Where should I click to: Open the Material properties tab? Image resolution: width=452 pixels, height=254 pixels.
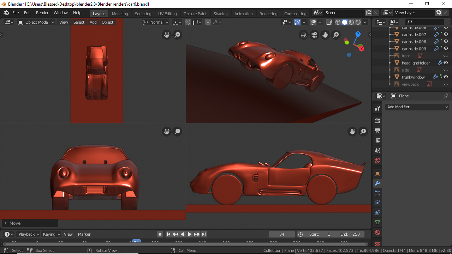tap(377, 232)
